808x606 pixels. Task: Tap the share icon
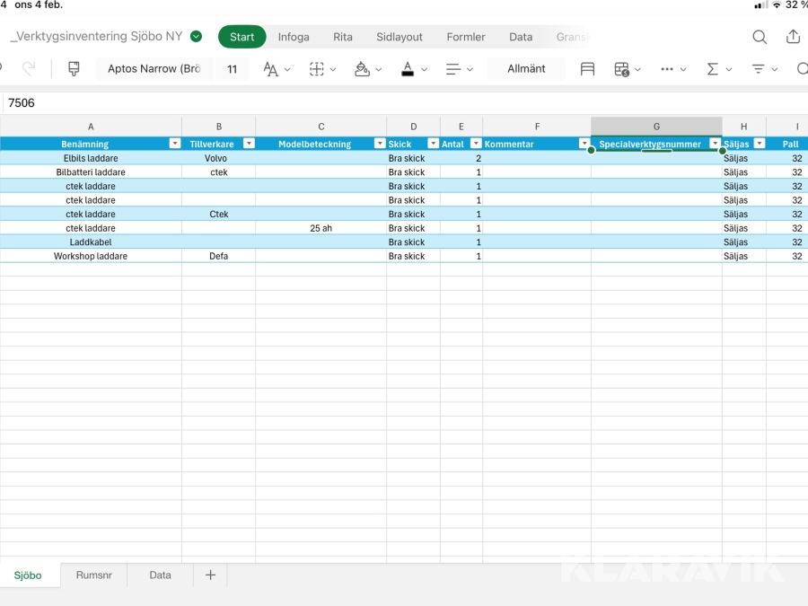793,37
